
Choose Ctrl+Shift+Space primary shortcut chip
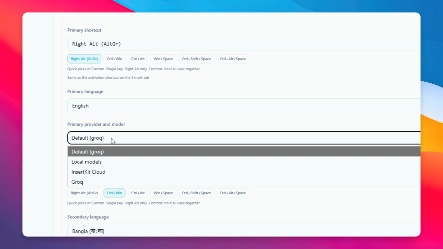[196, 59]
